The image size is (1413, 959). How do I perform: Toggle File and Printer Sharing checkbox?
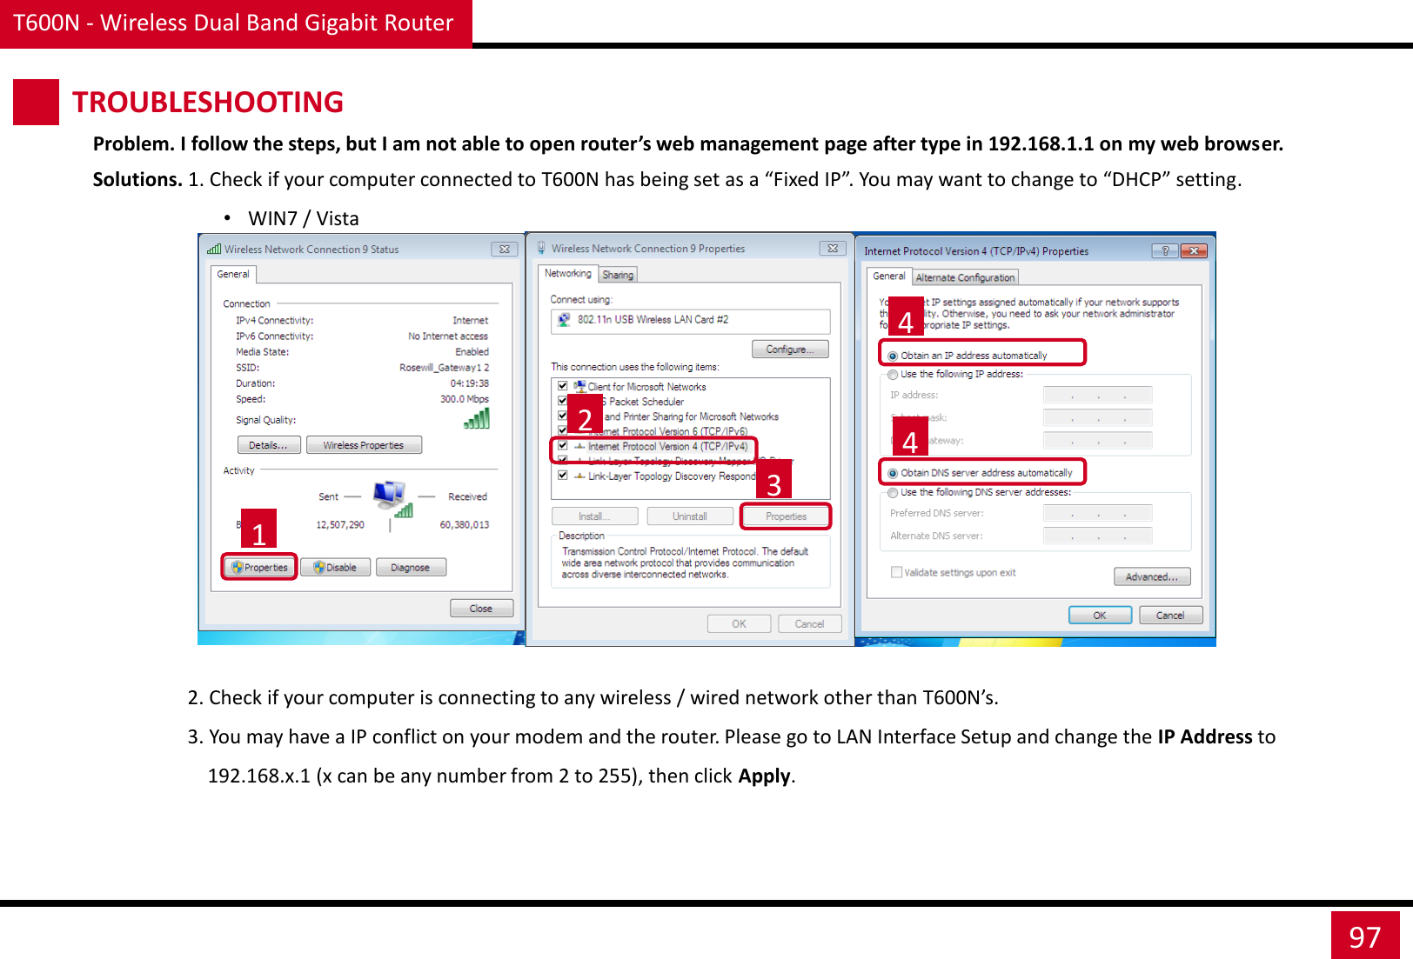coord(563,416)
